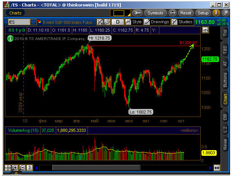Image resolution: width=232 pixels, height=176 pixels.
Task: Click the O: 1161.5 open value
Action: (61, 30)
